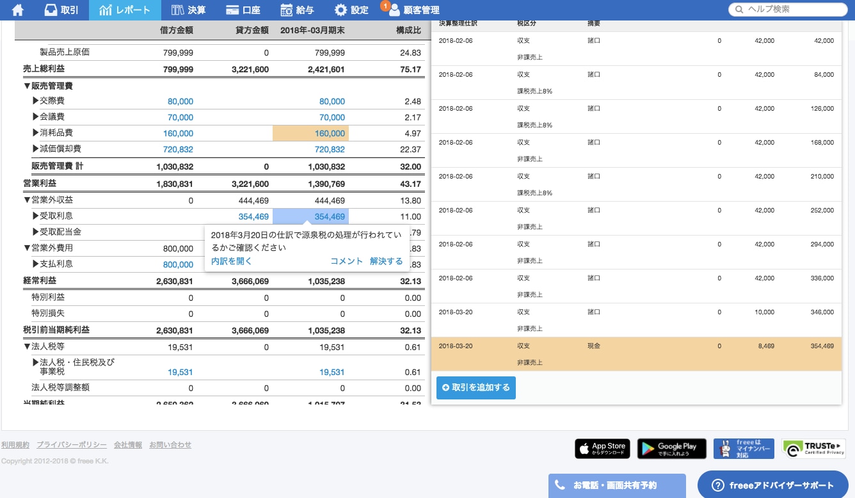The width and height of the screenshot is (855, 498).
Task: Collapse the 販売管理費 section
Action: (x=27, y=86)
